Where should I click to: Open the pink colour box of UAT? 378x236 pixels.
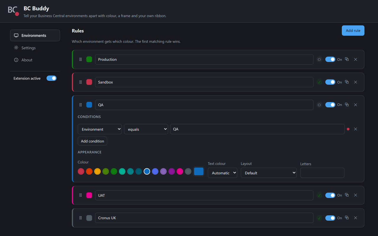click(x=89, y=195)
